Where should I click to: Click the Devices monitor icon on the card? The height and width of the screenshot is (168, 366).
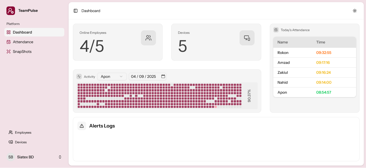point(247,38)
